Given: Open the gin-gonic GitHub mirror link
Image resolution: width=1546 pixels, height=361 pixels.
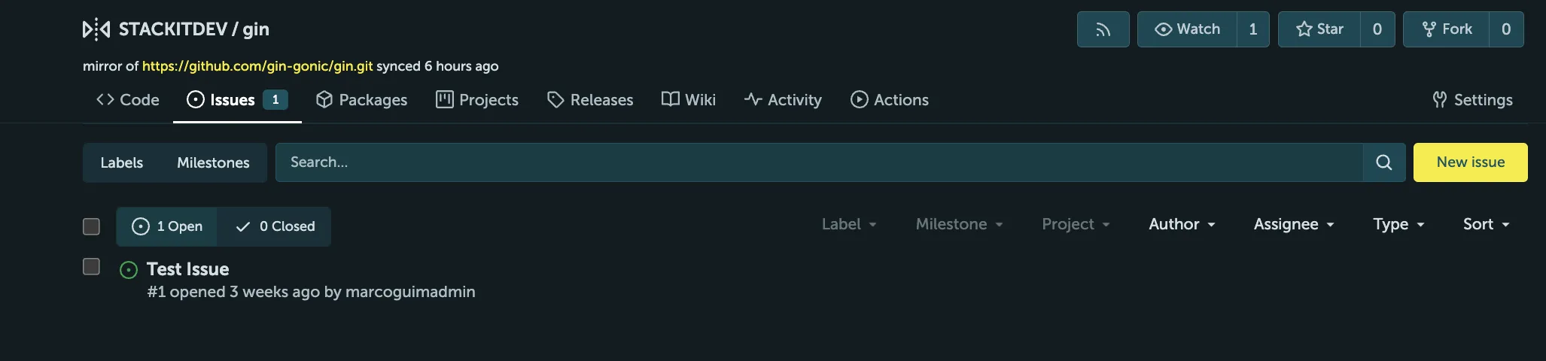Looking at the screenshot, I should [x=257, y=66].
